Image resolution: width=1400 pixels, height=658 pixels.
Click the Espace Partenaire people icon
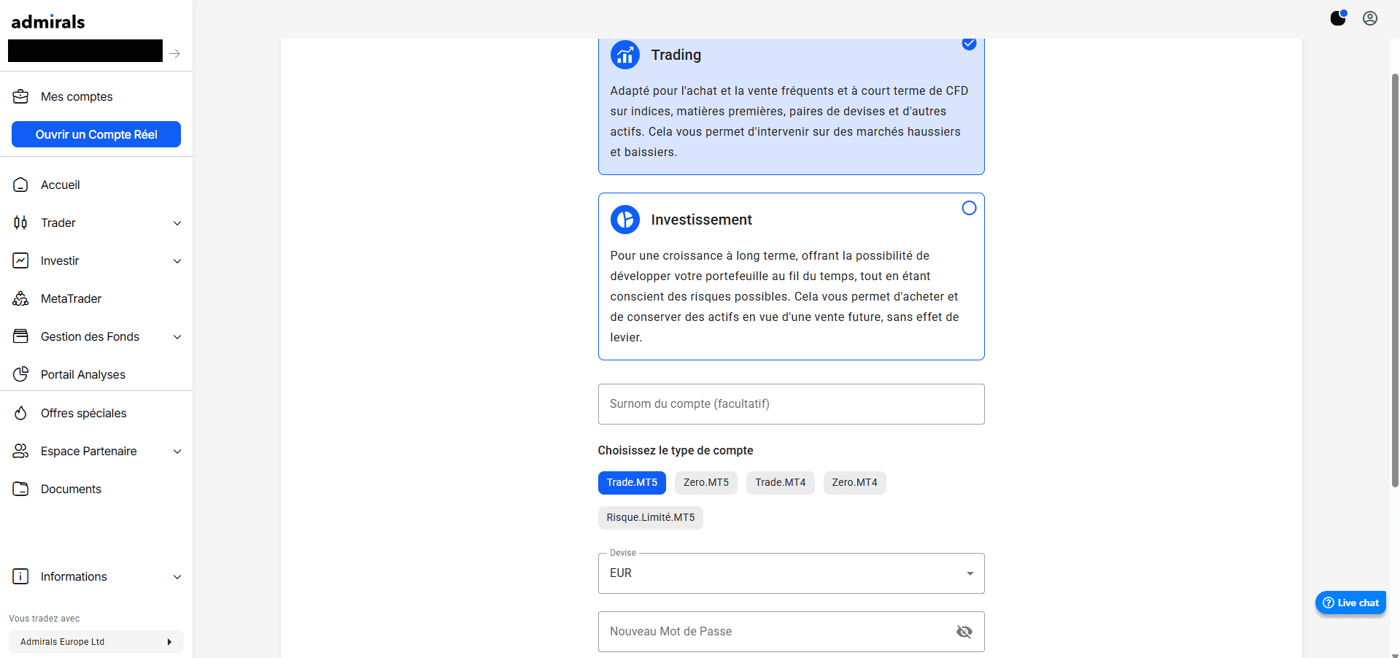[20, 451]
